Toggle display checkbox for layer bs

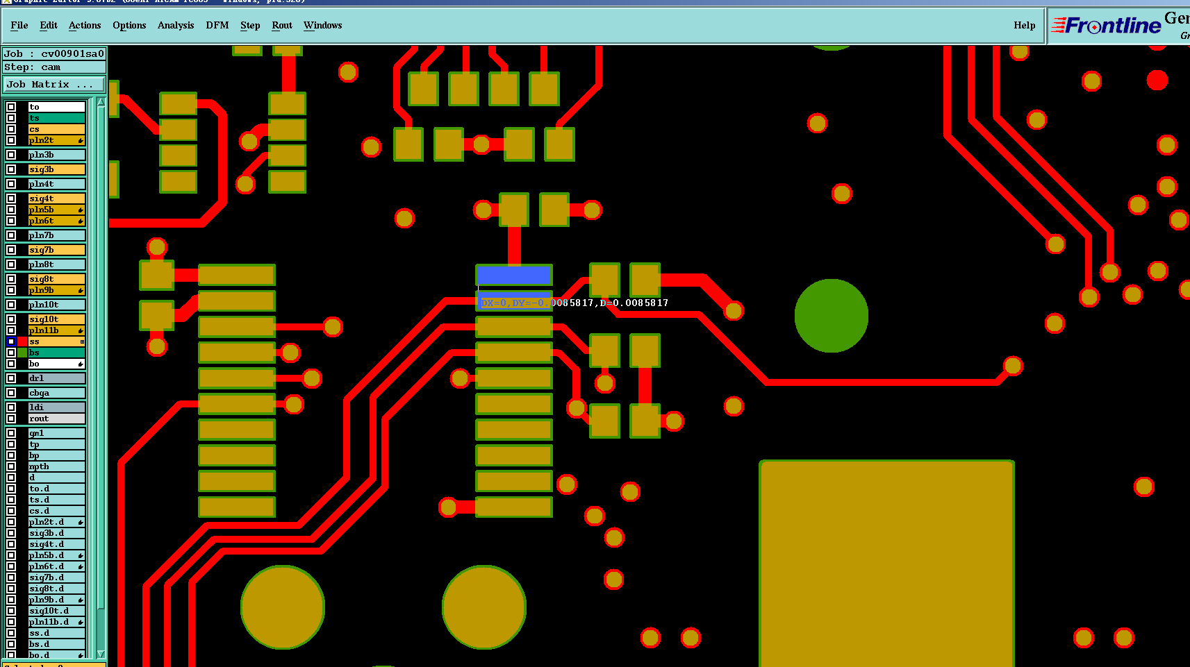coord(11,353)
